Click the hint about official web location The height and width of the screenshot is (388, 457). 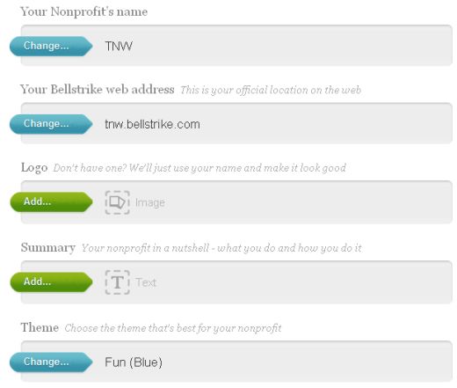pos(271,90)
